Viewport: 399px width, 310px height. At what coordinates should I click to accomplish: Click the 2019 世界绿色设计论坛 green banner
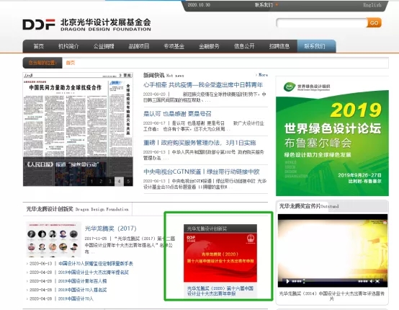pyautogui.click(x=332, y=136)
